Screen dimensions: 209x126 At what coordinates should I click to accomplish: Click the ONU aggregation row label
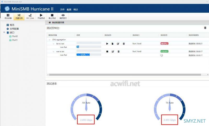[59, 40]
